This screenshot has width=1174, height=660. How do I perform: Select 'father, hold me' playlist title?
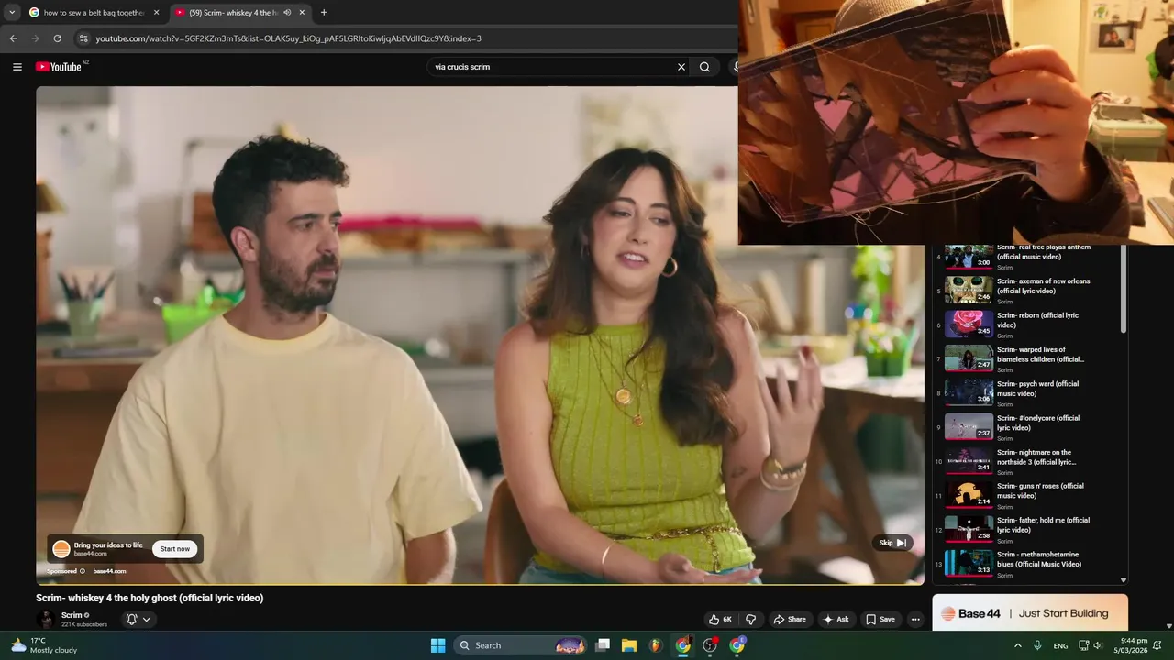(x=1044, y=525)
